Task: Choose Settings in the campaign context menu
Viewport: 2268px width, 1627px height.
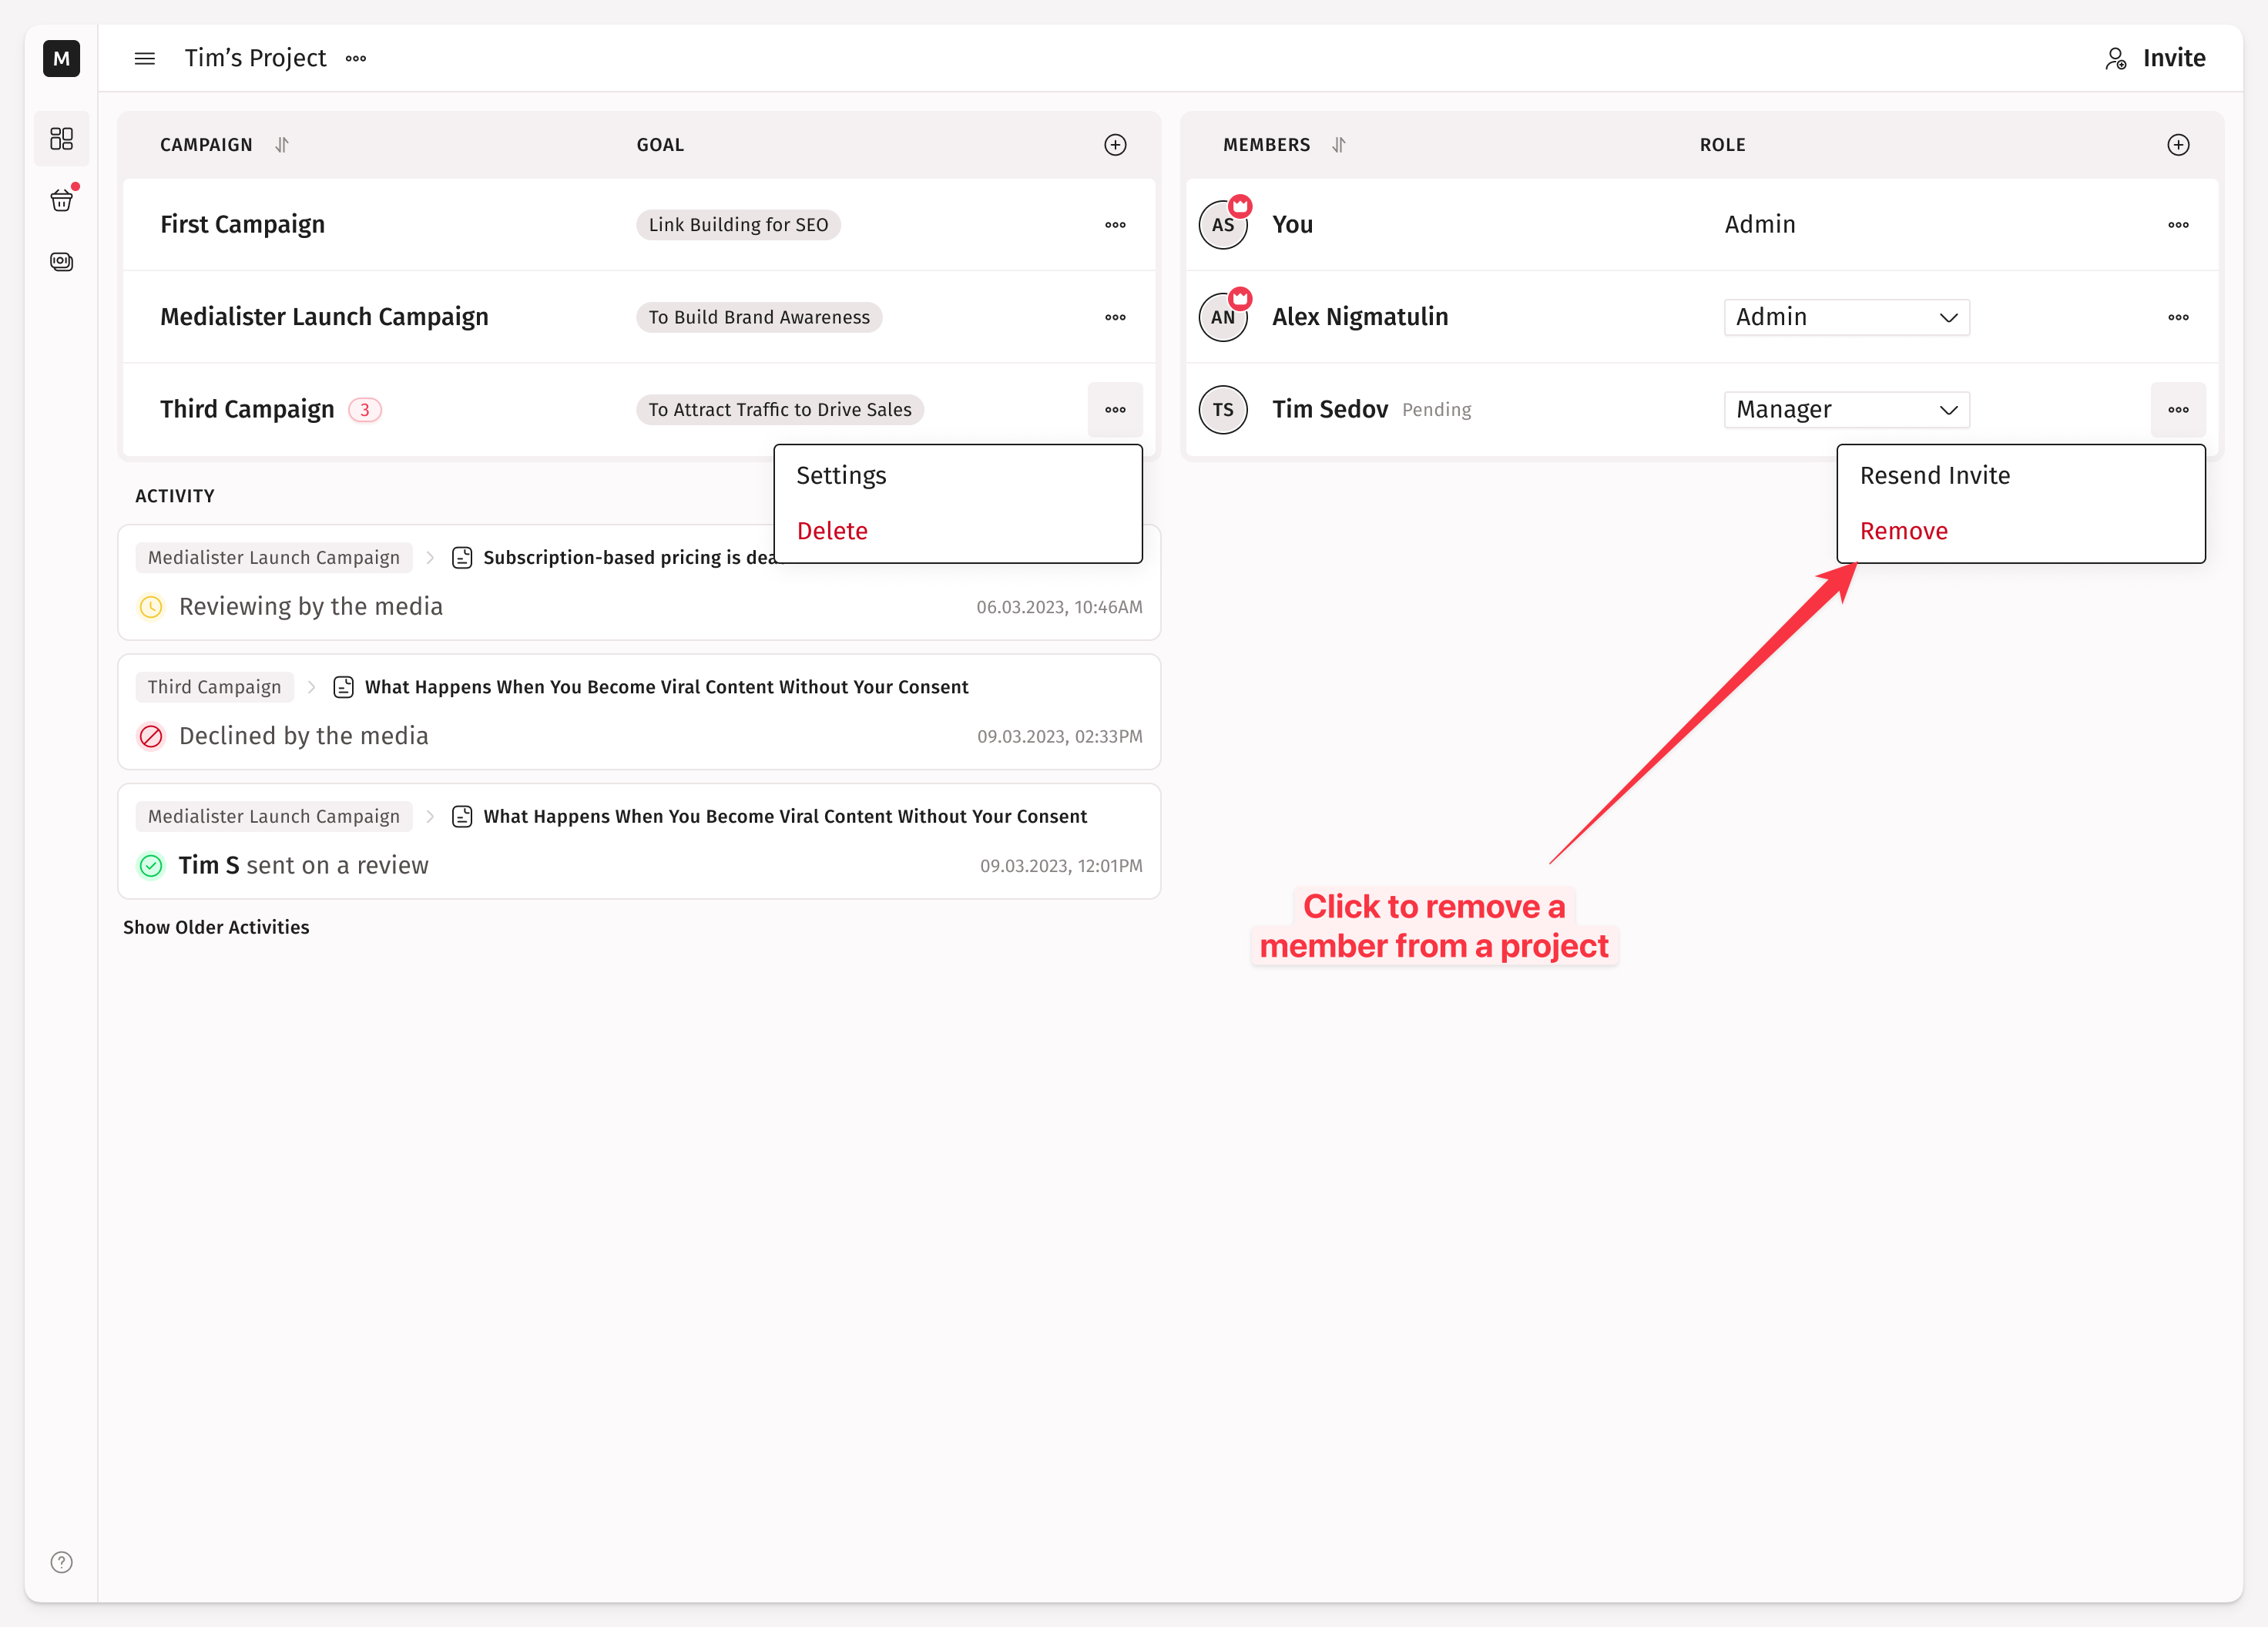Action: pyautogui.click(x=841, y=476)
